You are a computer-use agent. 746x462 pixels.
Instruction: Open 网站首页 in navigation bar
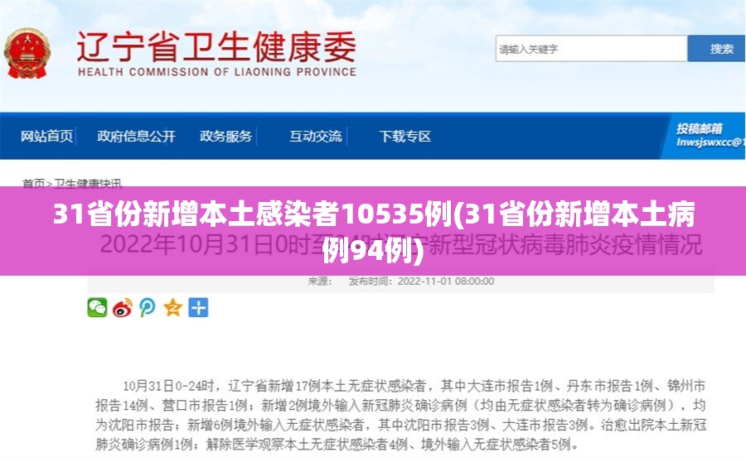coord(46,137)
